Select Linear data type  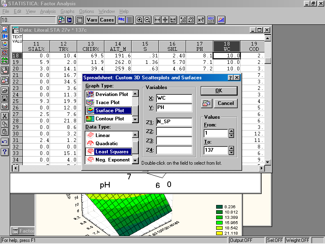pos(108,135)
